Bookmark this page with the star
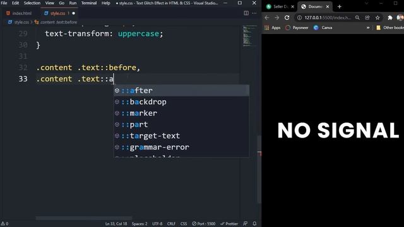404x227 pixels. click(377, 18)
